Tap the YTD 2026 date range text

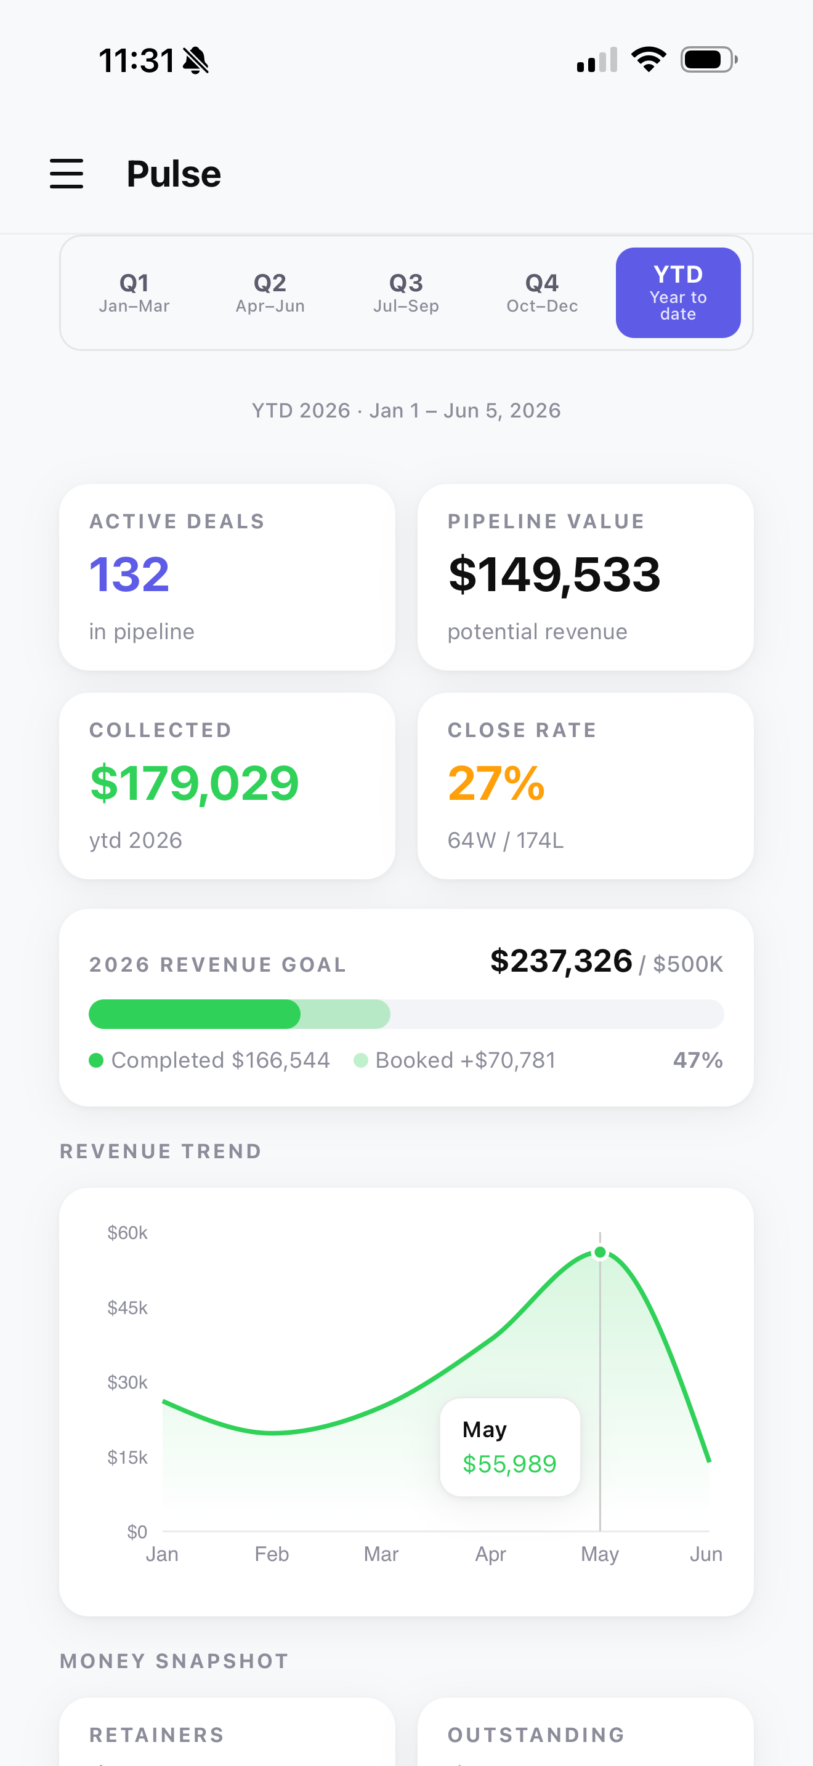pos(407,410)
